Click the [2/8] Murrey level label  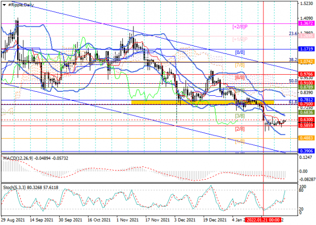[x=240, y=129]
